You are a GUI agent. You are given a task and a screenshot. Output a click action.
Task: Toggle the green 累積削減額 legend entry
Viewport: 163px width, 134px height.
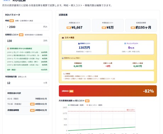[76, 105]
